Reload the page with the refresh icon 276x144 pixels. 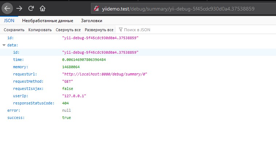31,8
